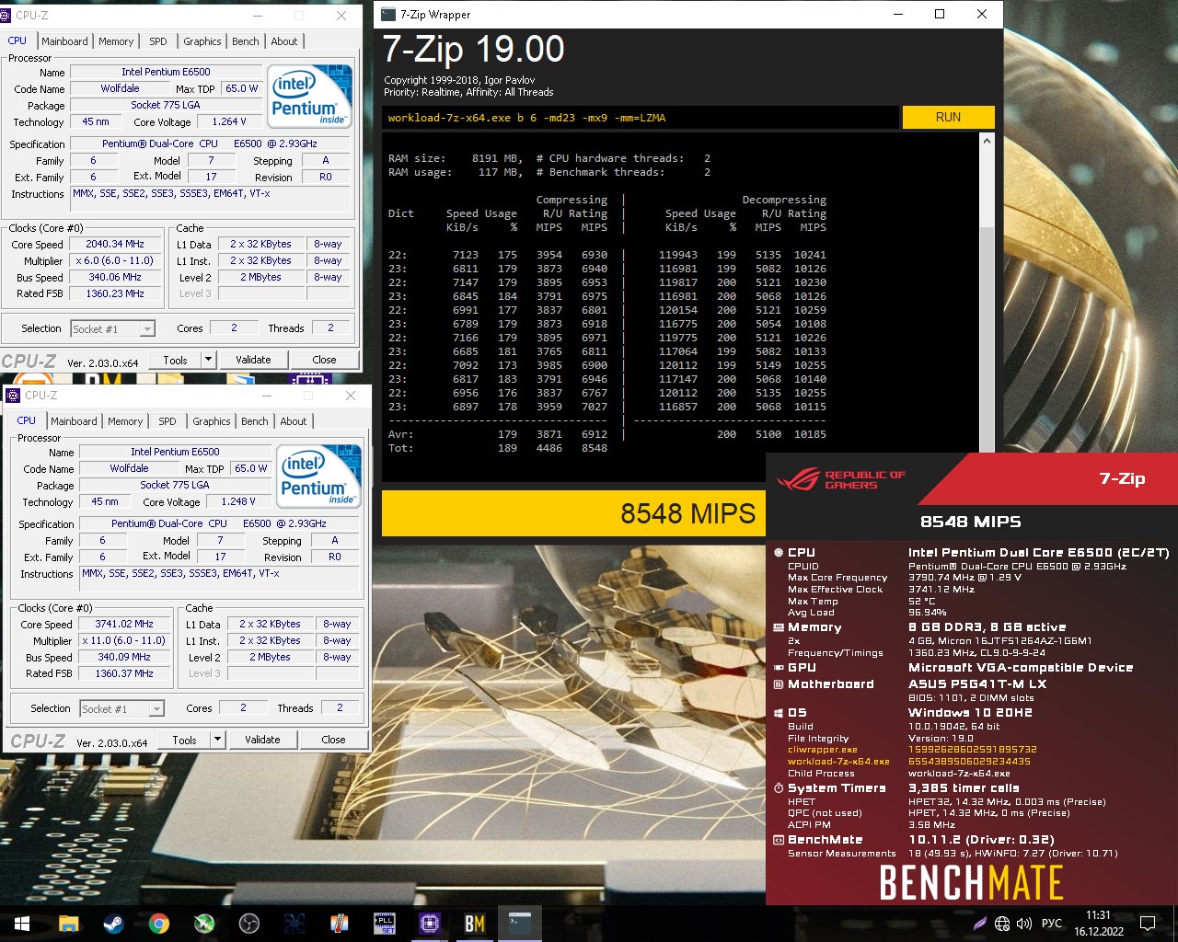Open the Windows Start menu
This screenshot has width=1178, height=942.
pos(22,924)
